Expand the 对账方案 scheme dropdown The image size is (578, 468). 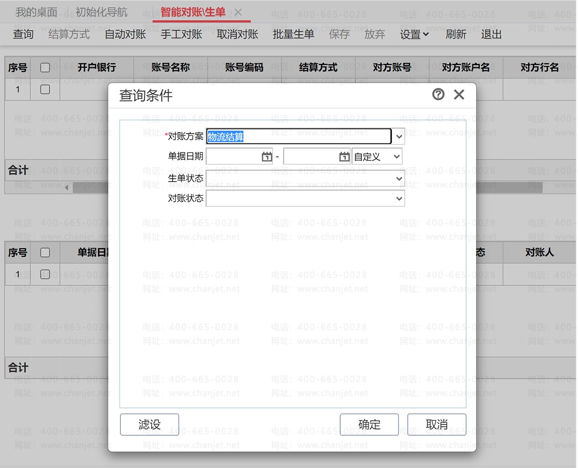(x=399, y=136)
